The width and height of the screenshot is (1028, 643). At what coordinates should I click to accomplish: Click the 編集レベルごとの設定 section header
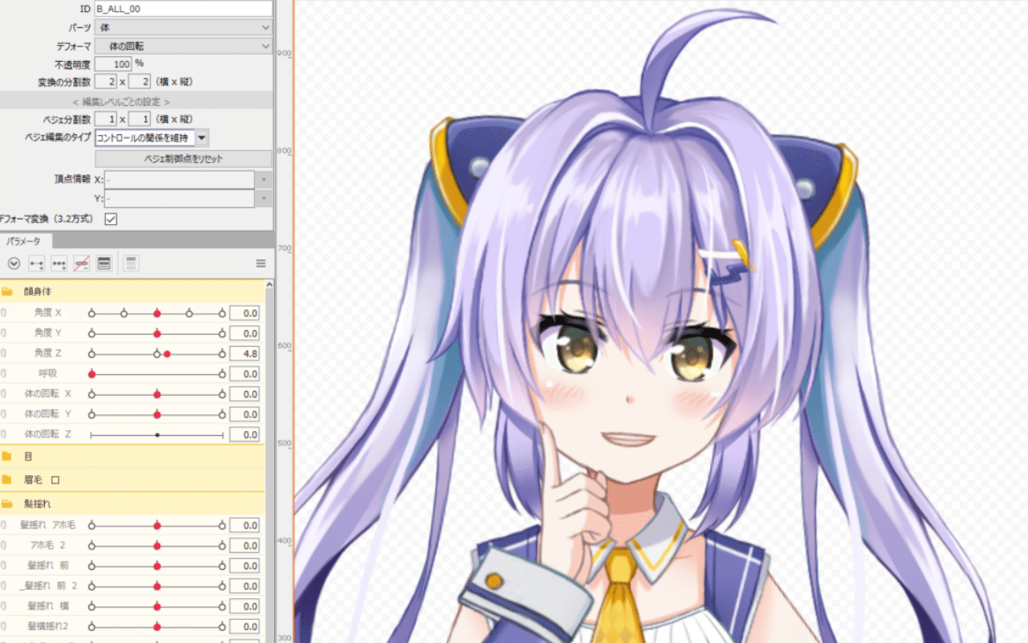pyautogui.click(x=120, y=102)
